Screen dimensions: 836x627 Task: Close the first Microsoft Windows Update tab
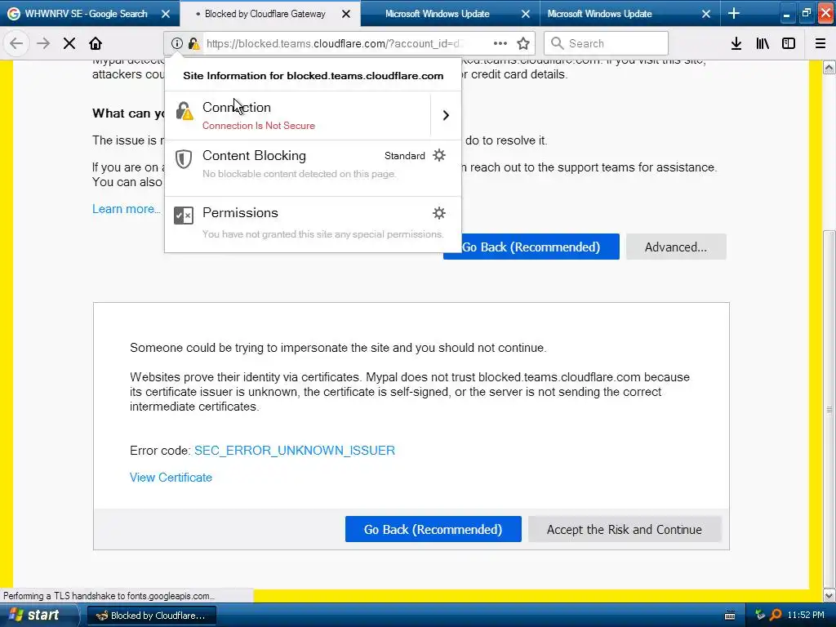point(526,14)
